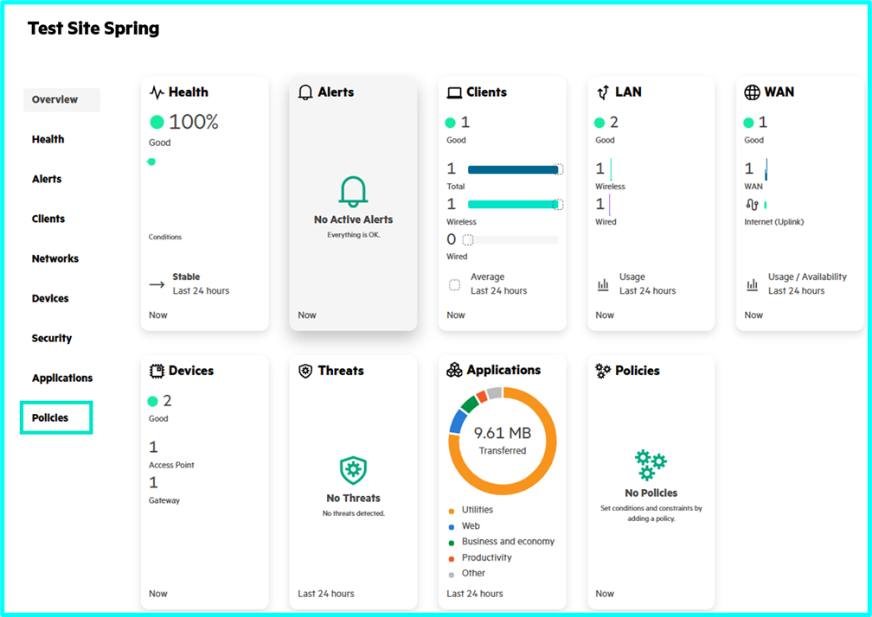
Task: Click the 9.61 MB Transferred donut center
Action: (502, 441)
